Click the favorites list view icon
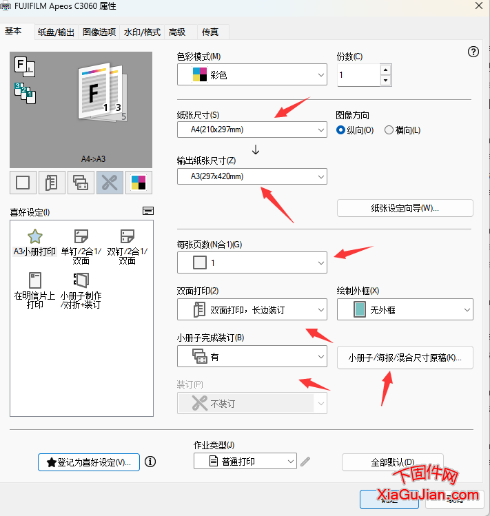The image size is (490, 516). coord(148,211)
